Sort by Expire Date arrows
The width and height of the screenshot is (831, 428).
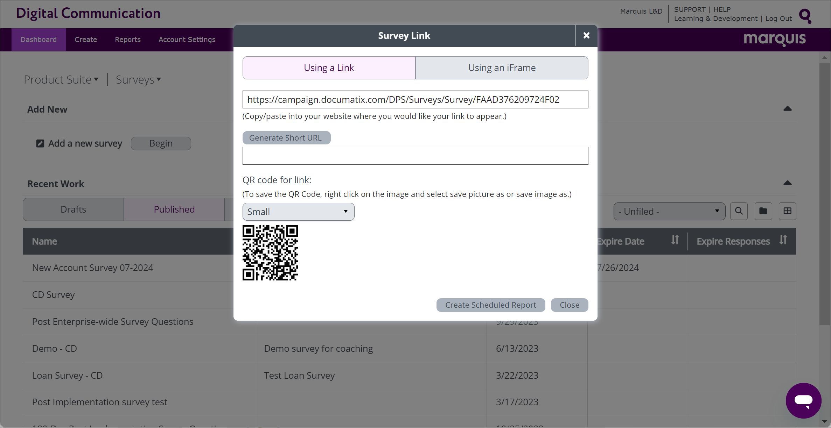point(675,241)
